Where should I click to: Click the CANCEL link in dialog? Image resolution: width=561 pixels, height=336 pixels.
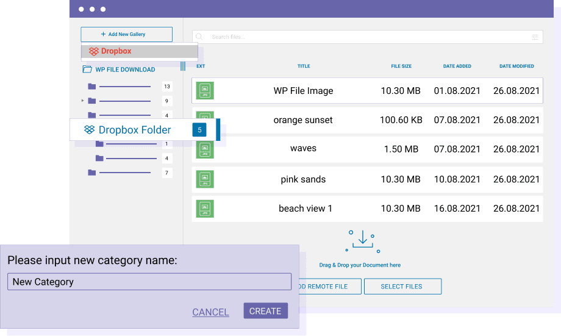[210, 312]
